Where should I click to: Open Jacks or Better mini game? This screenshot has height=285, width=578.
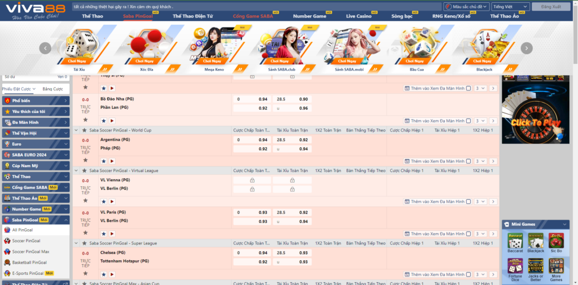click(x=536, y=270)
